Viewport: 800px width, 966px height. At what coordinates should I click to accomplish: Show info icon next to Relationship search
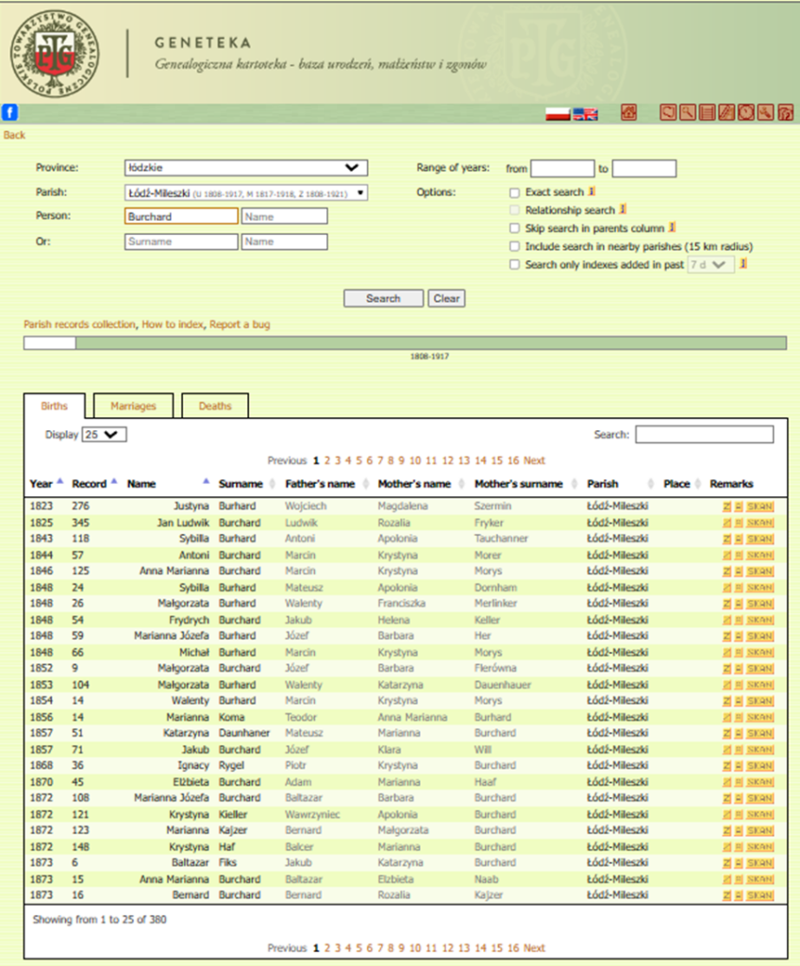tap(623, 209)
